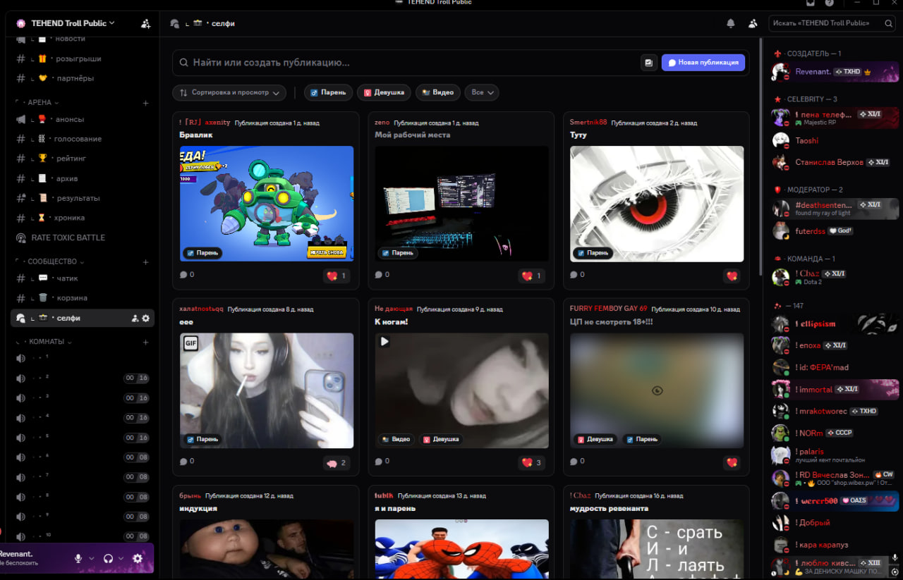Toggle the Видео filter chip next to Девушка
903x580 pixels.
(x=438, y=92)
